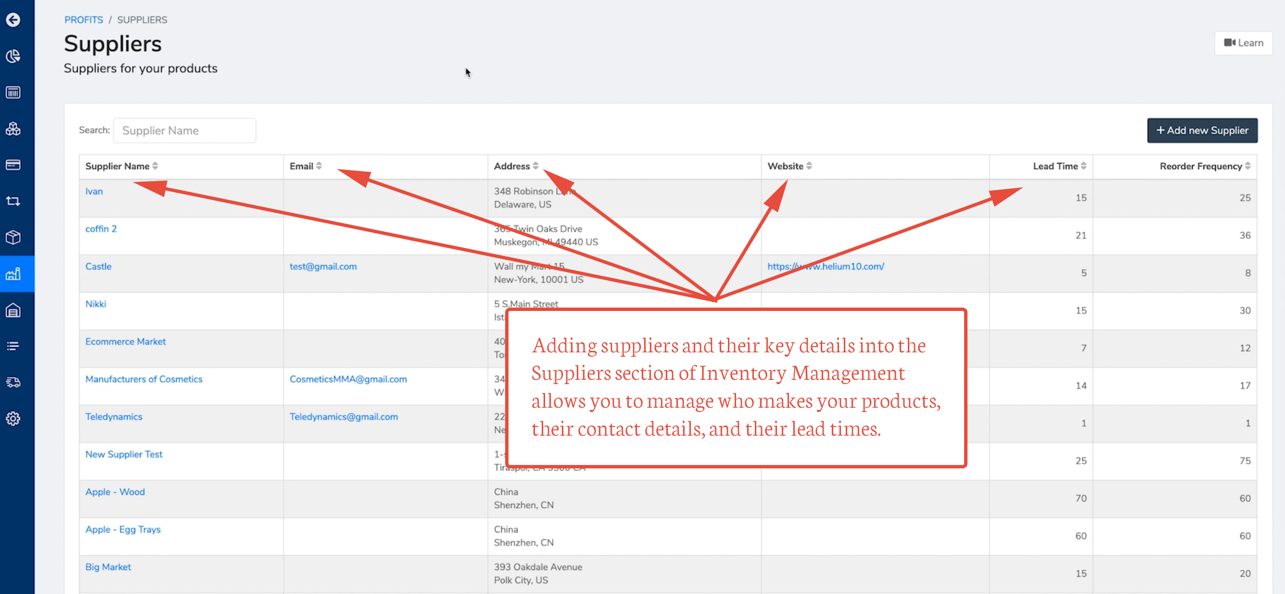Open the delivery truck sidebar icon
This screenshot has width=1285, height=594.
pyautogui.click(x=13, y=382)
